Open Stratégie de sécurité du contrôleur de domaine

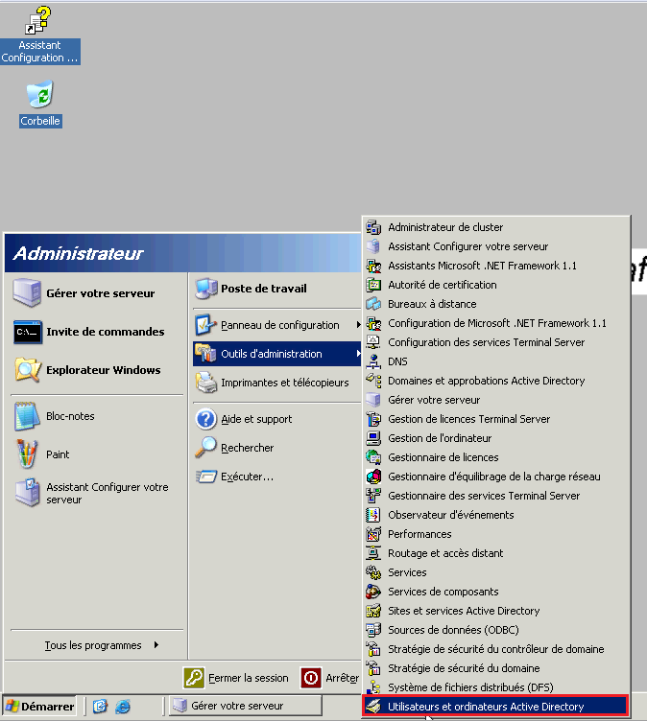[497, 649]
